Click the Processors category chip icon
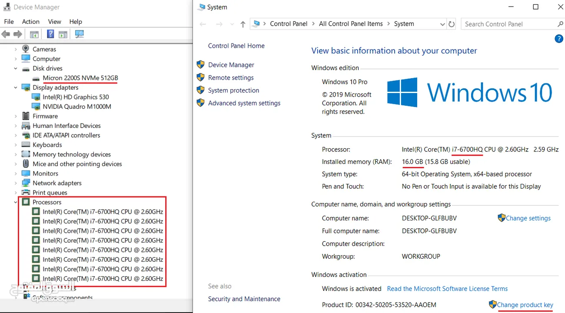The image size is (565, 313). point(26,202)
